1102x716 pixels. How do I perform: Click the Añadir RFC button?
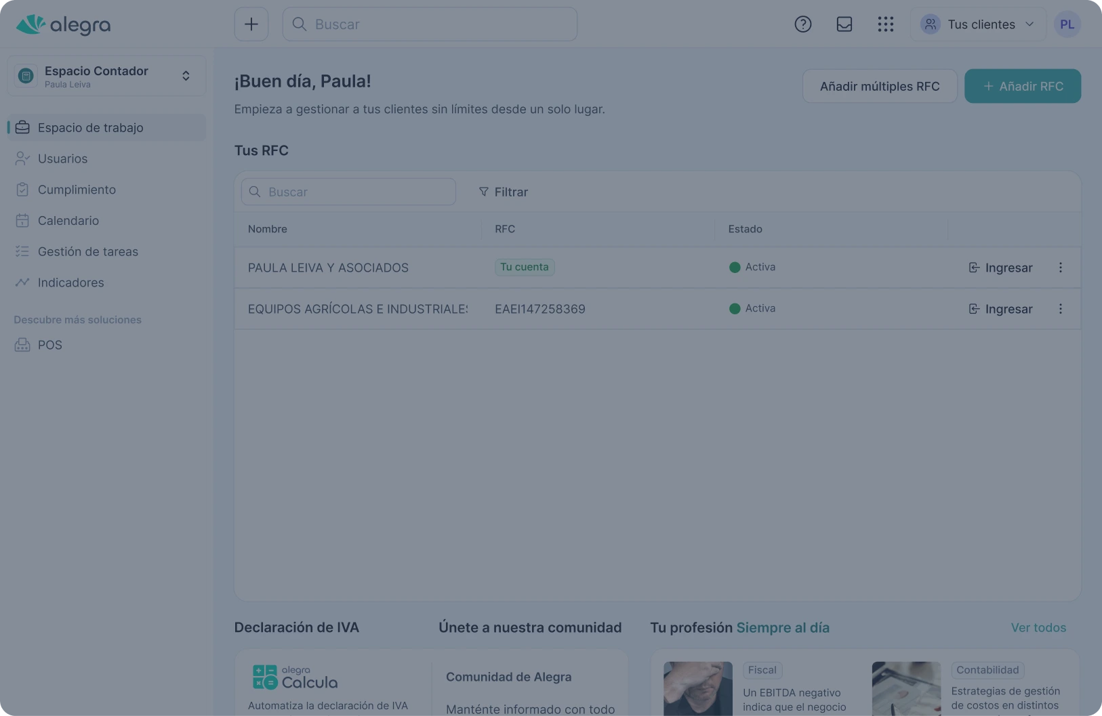pos(1022,86)
